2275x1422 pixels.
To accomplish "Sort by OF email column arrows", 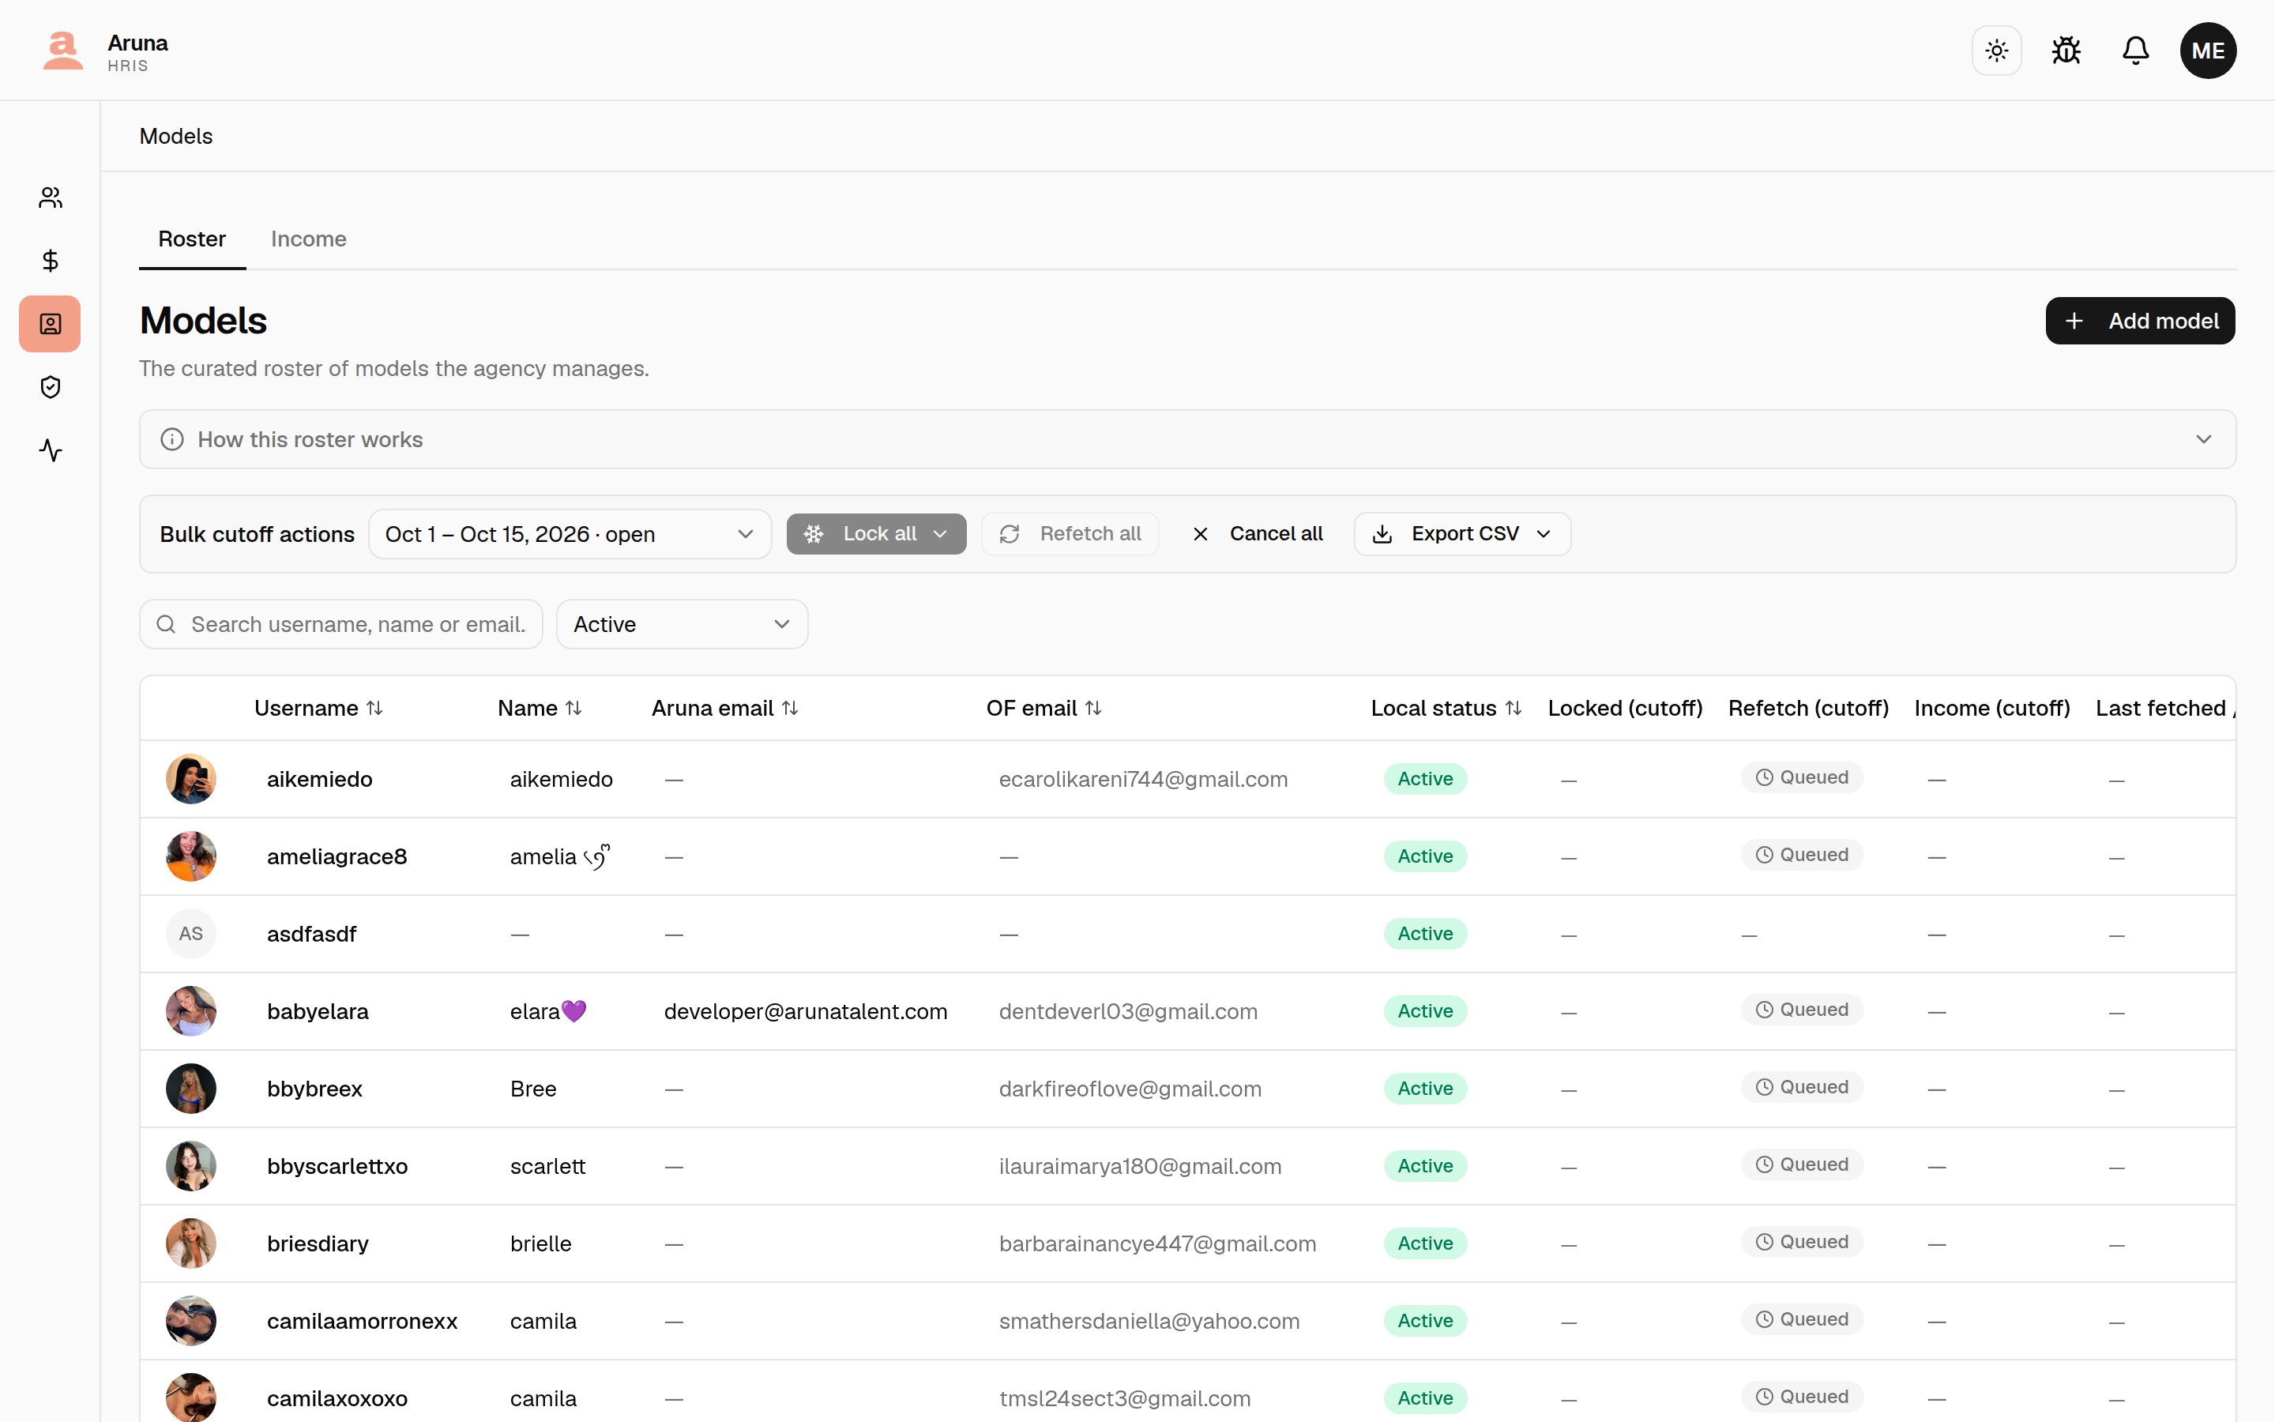I will point(1092,708).
